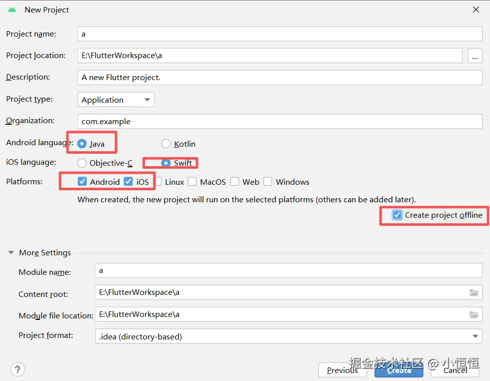Viewport: 490px width, 381px height.
Task: Click the Previous button
Action: (x=342, y=370)
